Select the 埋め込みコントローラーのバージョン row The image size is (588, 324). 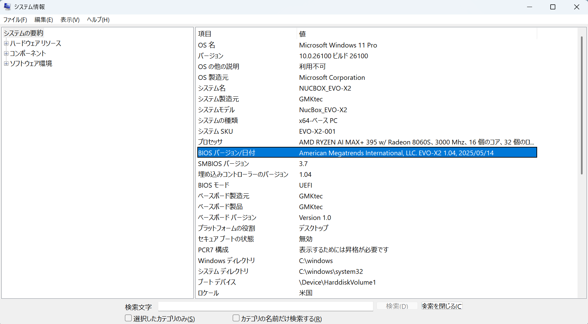tap(367, 174)
